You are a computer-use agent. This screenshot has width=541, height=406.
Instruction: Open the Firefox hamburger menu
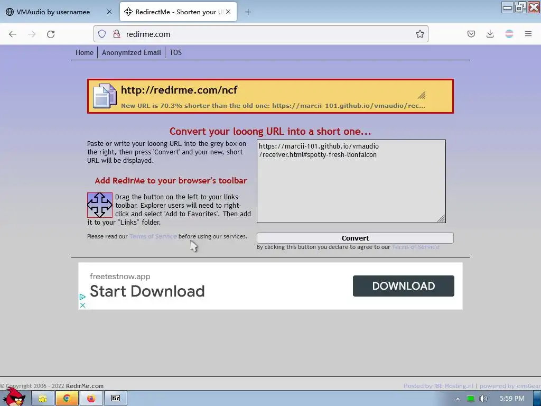click(x=528, y=34)
